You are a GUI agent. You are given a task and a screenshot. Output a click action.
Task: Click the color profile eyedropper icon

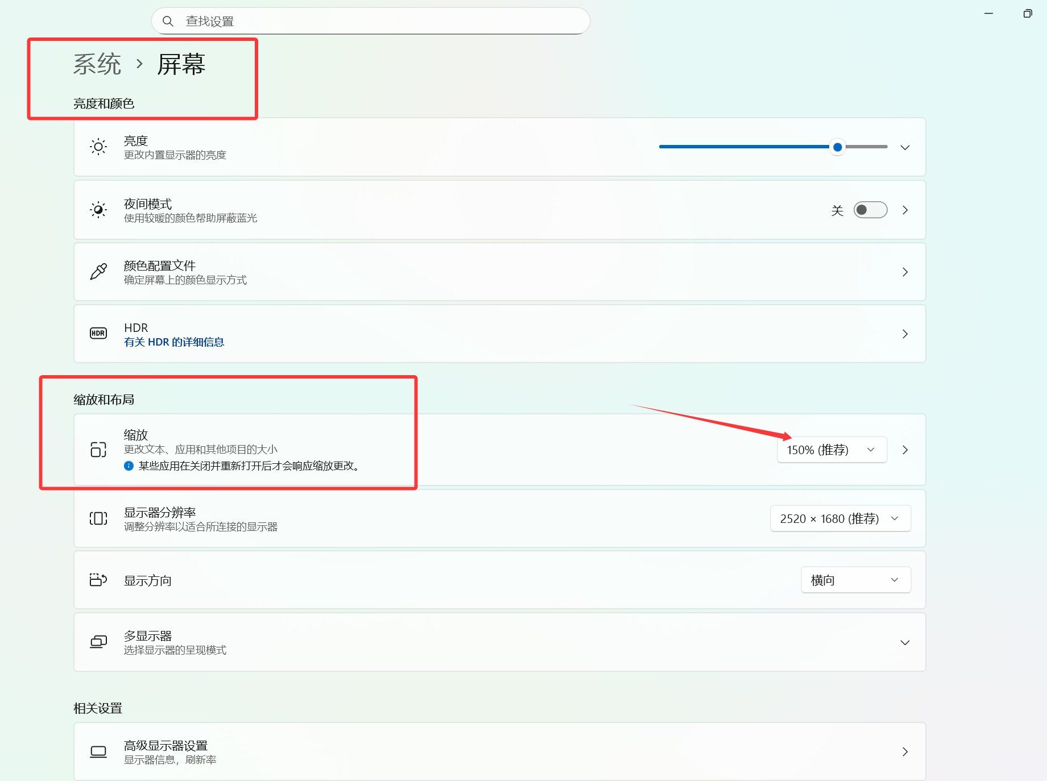click(x=98, y=272)
